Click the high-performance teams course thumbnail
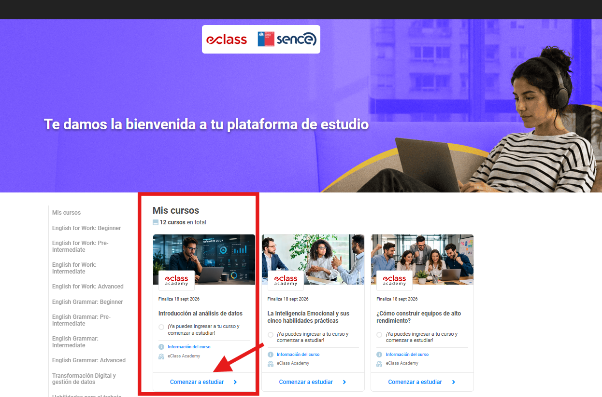This screenshot has height=397, width=602. pyautogui.click(x=422, y=260)
